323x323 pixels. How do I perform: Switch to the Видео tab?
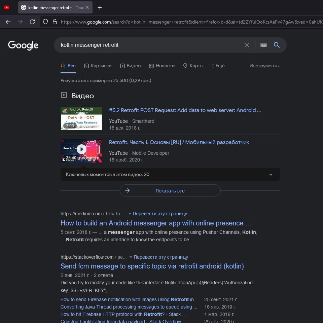[x=131, y=66]
